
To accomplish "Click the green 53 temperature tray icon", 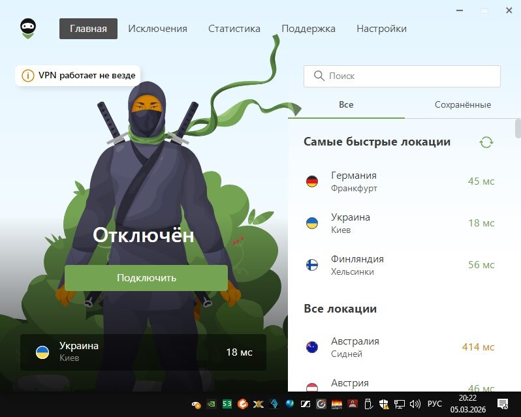I will [x=227, y=404].
